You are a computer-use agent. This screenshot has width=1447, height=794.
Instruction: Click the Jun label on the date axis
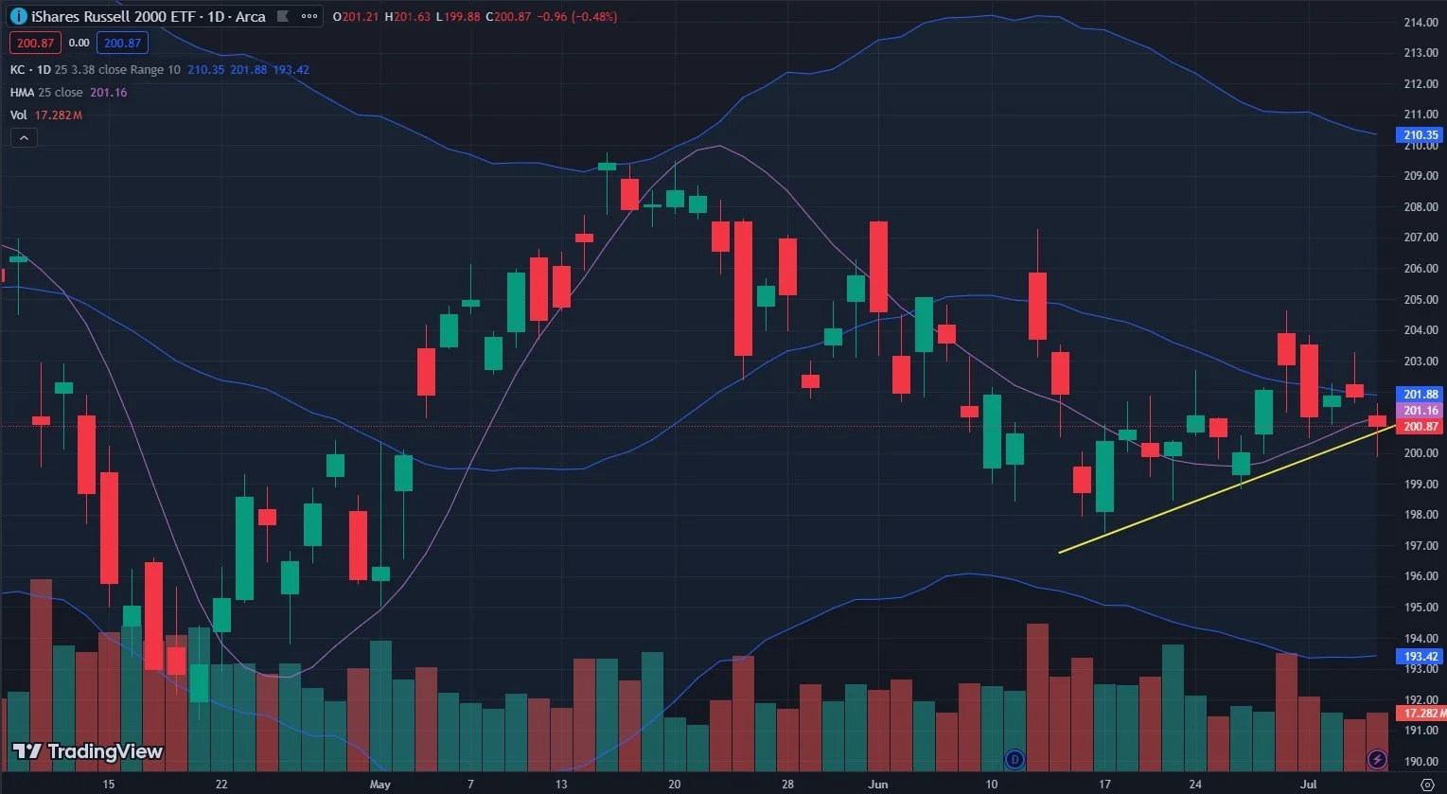[878, 785]
